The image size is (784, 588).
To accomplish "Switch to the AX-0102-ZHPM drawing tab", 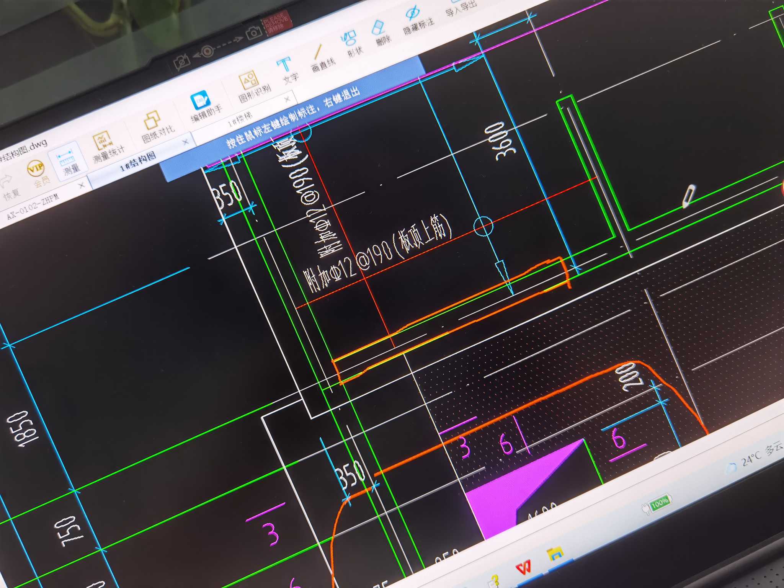I will [34, 207].
